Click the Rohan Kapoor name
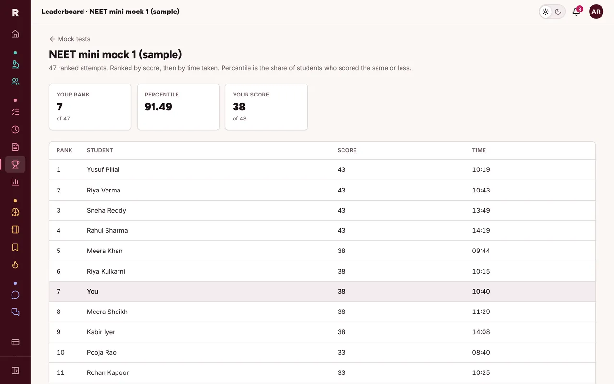 point(108,372)
